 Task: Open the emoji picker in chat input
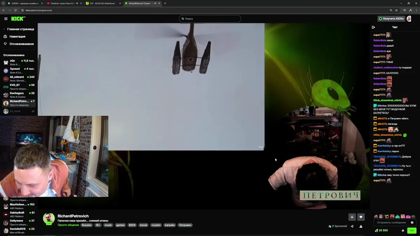412,223
